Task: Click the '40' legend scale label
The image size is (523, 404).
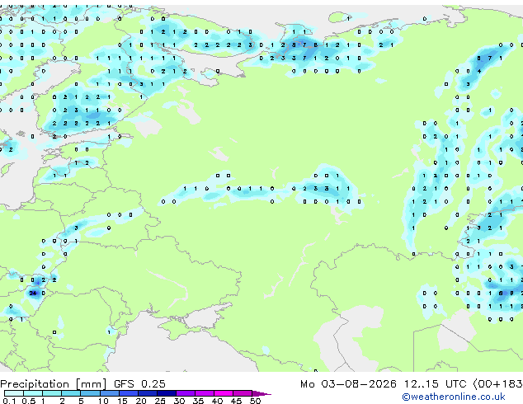Action: click(217, 401)
